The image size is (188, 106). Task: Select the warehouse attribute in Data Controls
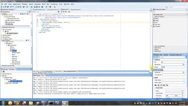[17, 62]
